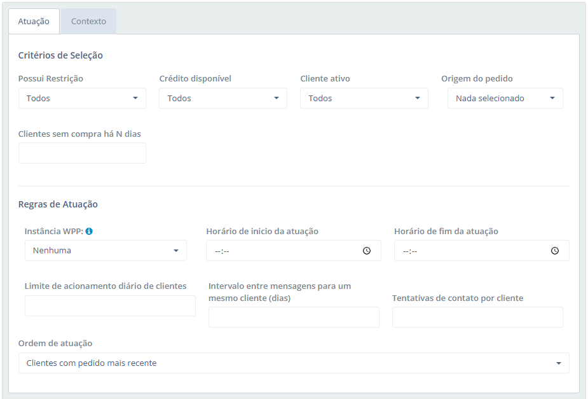
Task: Click the Tentativas de contato por cliente field
Action: pos(477,318)
